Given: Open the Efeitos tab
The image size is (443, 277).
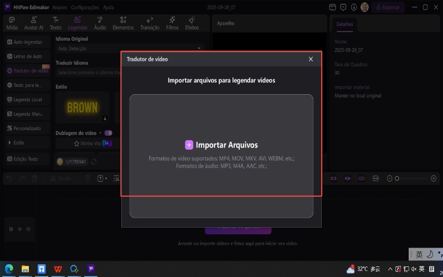Looking at the screenshot, I should (192, 23).
